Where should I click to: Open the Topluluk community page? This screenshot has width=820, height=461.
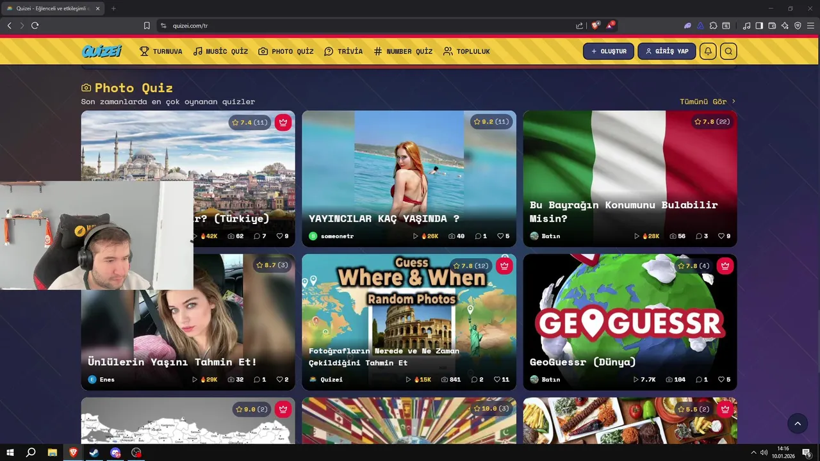click(x=466, y=51)
